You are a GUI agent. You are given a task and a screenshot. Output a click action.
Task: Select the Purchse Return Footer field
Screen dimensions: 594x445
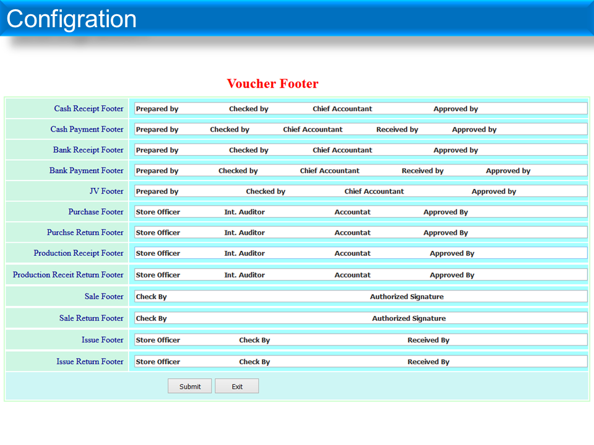click(x=360, y=232)
